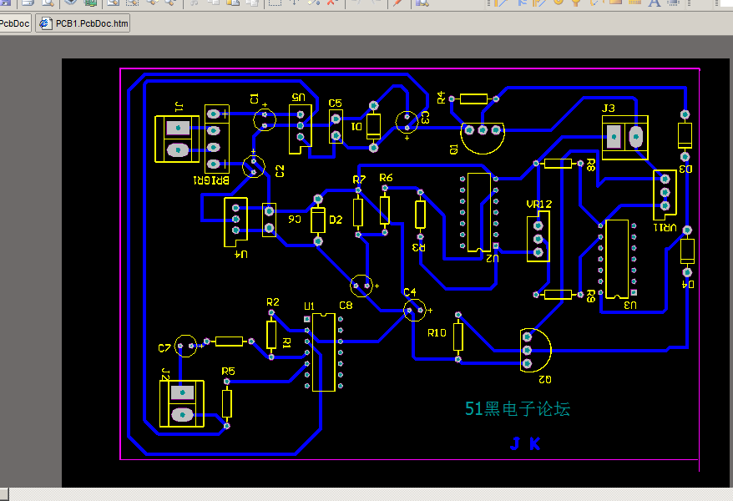Select resistor R4 body
733x501 pixels.
(473, 99)
